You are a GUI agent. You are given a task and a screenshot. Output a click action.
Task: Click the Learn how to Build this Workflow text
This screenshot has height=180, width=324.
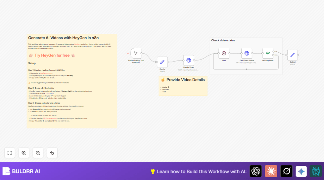pos(202,171)
